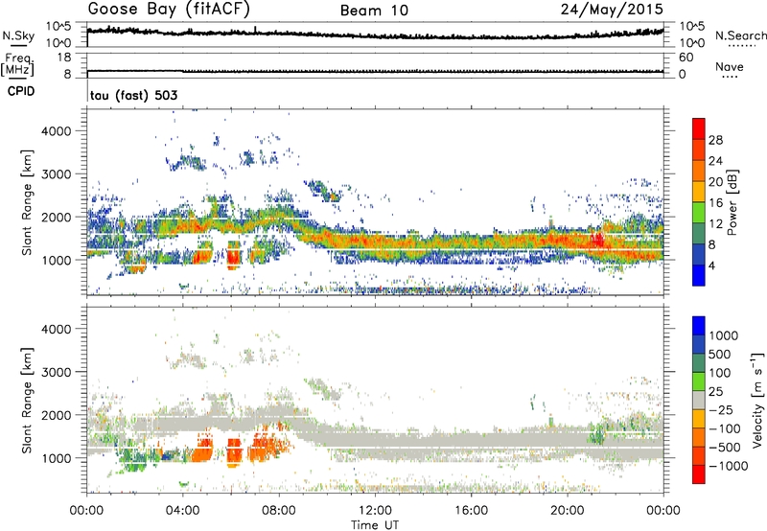This screenshot has height=531, width=767.
Task: Click the 'Slant Range [km]' label of the power panel
Action: click(27, 202)
